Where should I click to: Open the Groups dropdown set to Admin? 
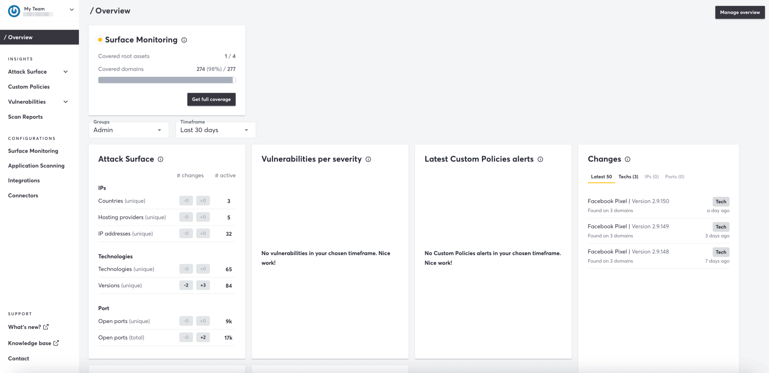128,130
